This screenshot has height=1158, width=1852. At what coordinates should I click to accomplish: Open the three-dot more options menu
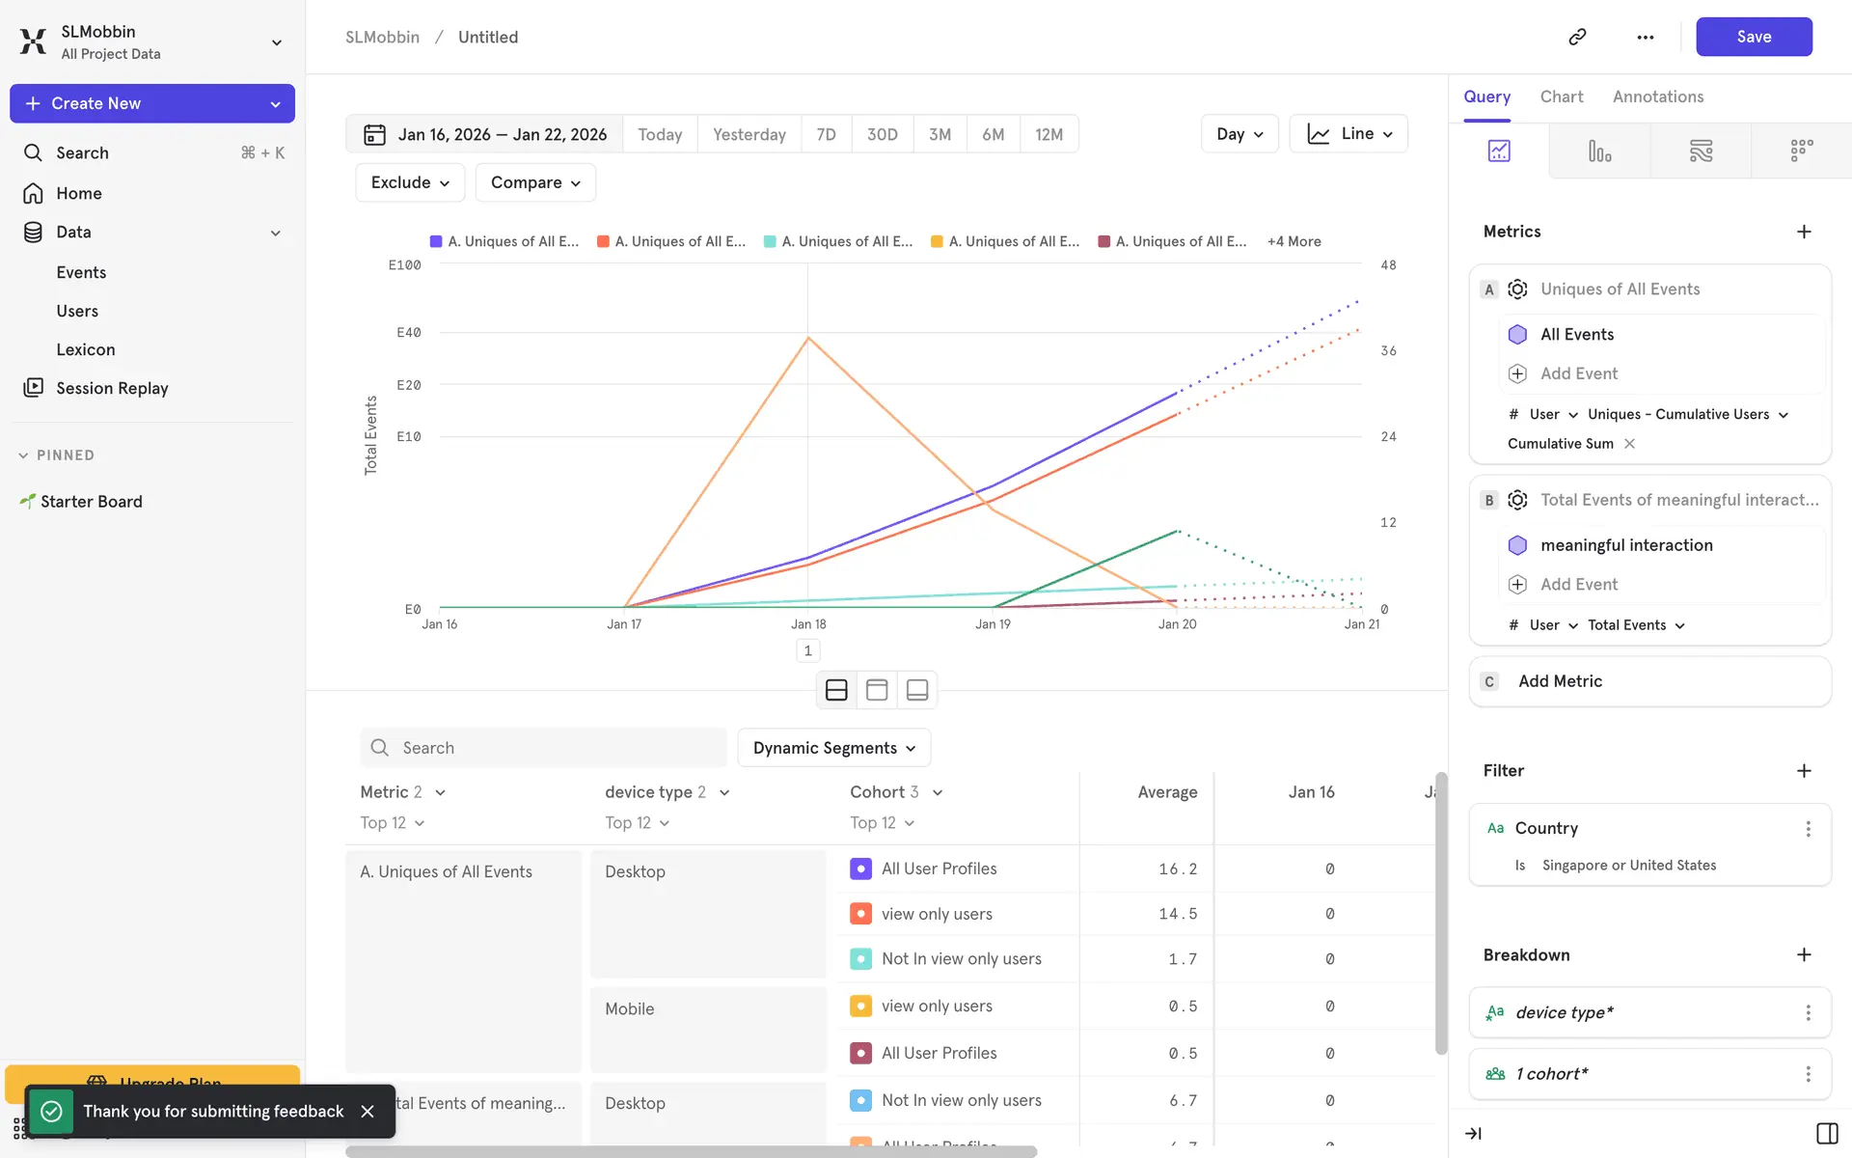[x=1646, y=37]
